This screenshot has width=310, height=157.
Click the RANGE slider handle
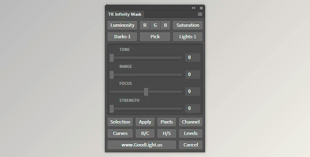pos(112,75)
